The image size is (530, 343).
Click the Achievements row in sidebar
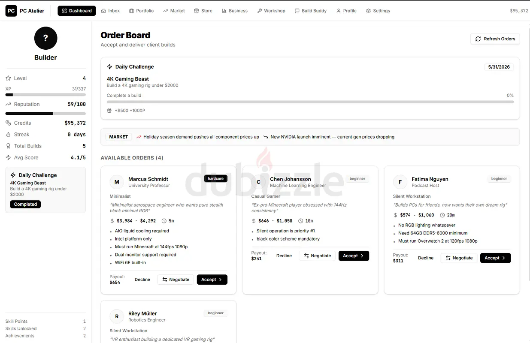[x=45, y=336]
